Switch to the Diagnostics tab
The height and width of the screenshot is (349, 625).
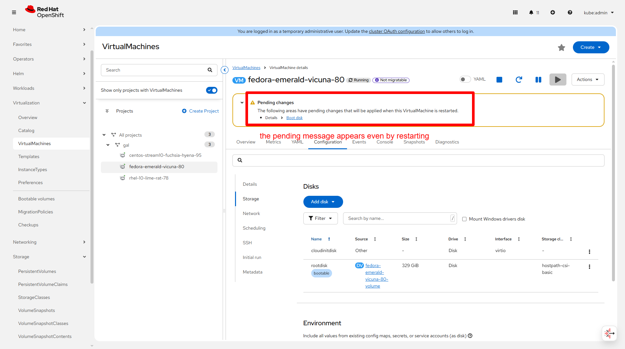click(x=447, y=142)
